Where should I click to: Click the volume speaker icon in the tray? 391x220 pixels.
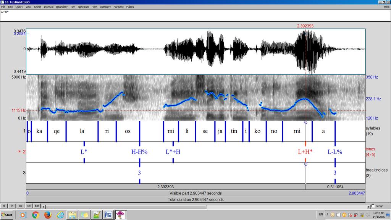pos(368,215)
